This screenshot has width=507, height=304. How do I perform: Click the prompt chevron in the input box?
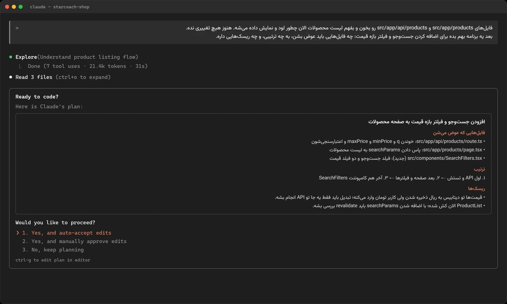pos(17,28)
